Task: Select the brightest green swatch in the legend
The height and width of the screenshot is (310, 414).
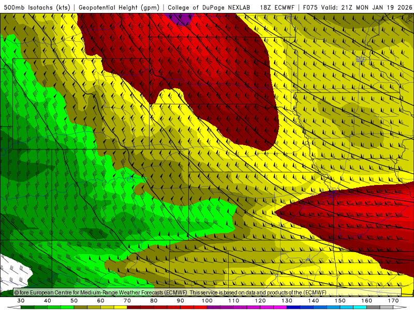Action: point(67,307)
